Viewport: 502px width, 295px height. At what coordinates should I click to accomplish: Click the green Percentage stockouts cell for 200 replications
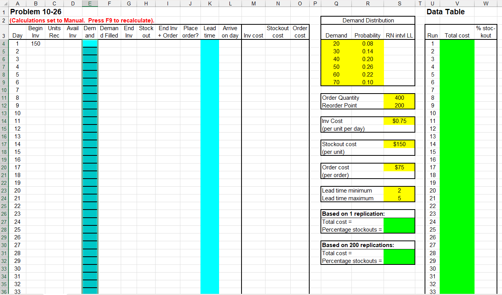(x=399, y=261)
